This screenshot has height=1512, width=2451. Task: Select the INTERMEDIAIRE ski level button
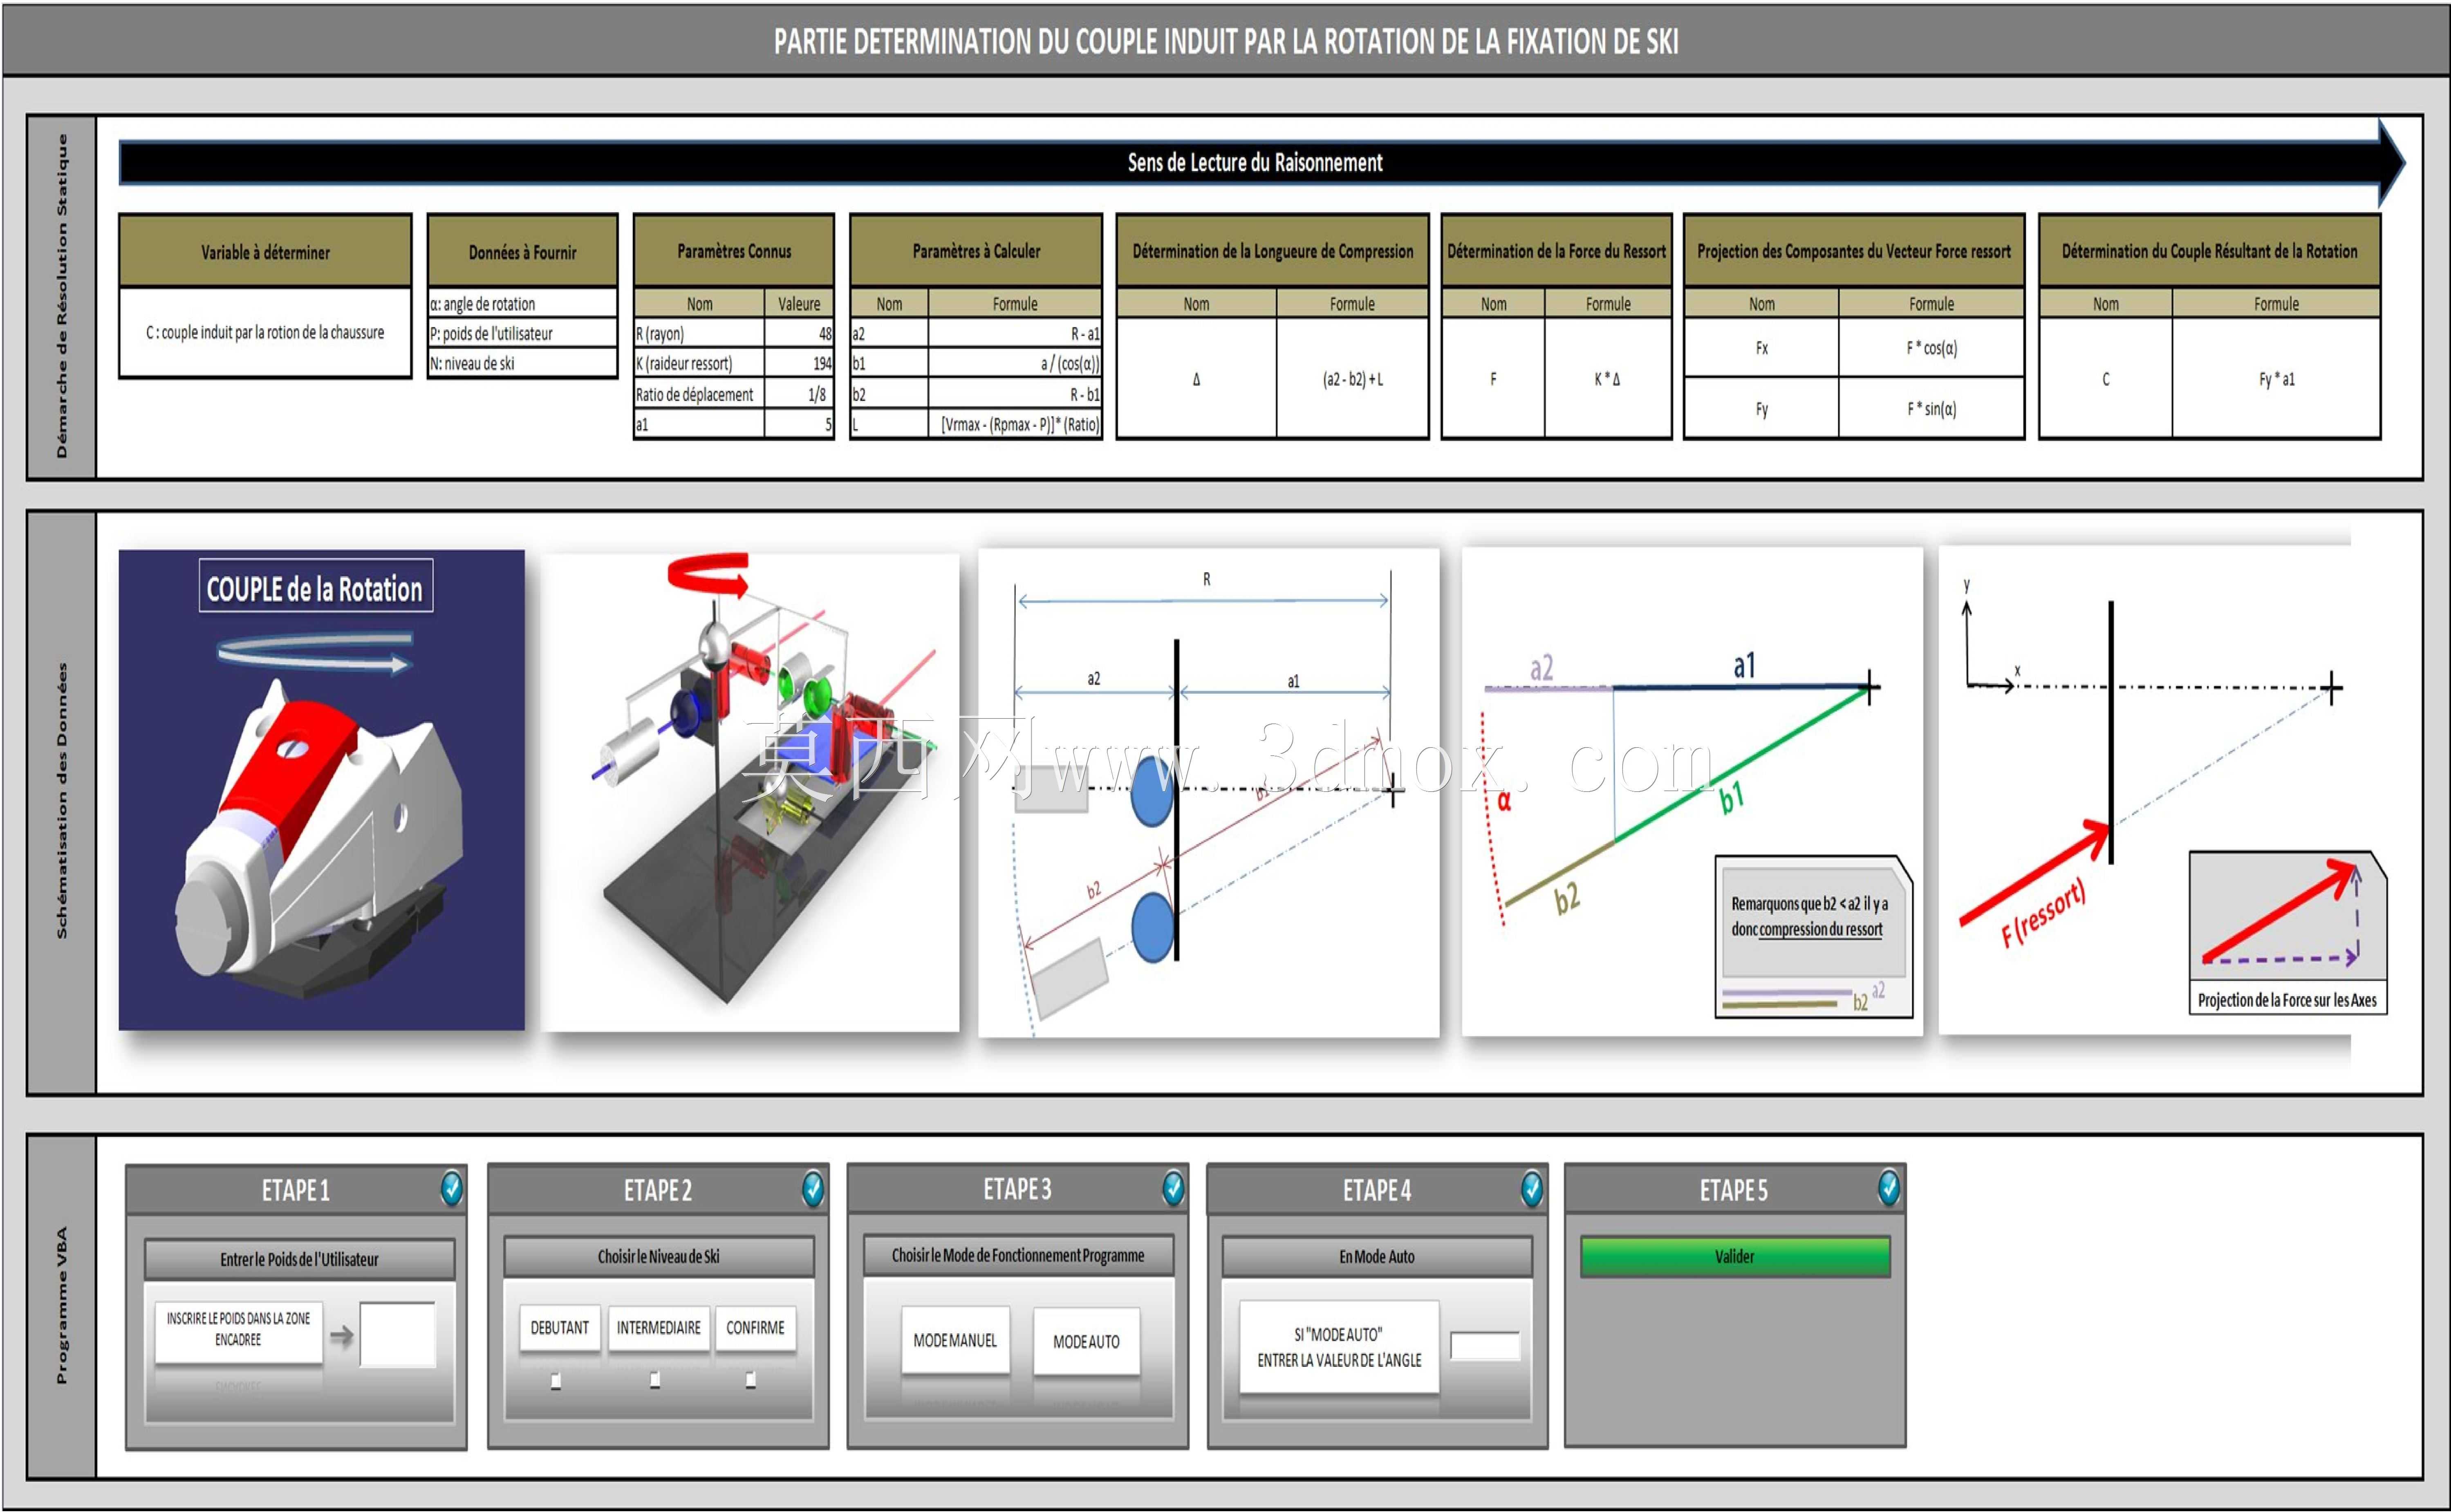click(659, 1328)
